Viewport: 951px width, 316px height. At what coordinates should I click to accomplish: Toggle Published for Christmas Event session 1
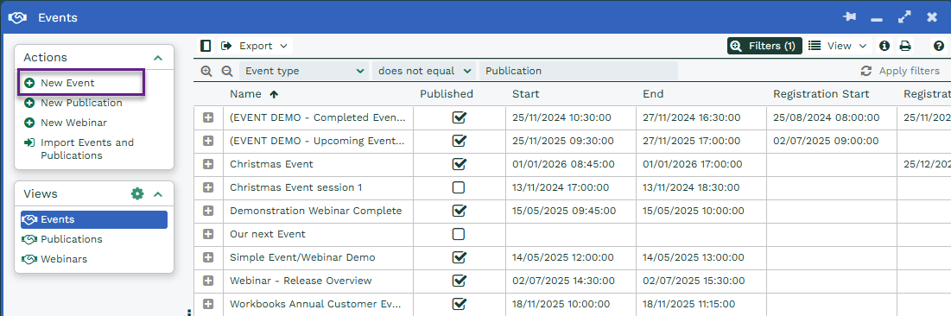[460, 187]
